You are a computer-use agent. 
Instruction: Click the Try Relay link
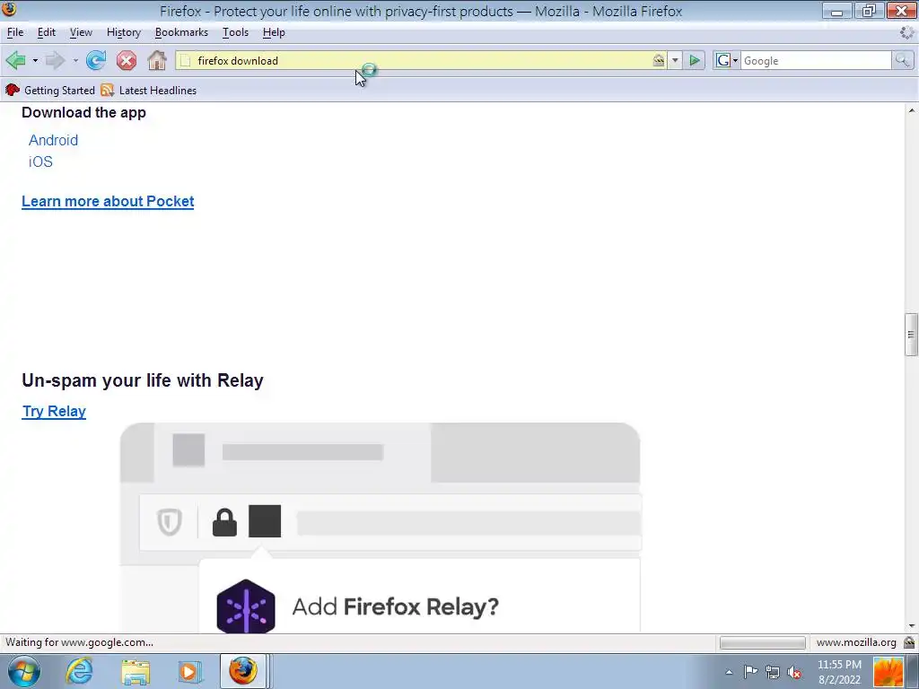(54, 411)
